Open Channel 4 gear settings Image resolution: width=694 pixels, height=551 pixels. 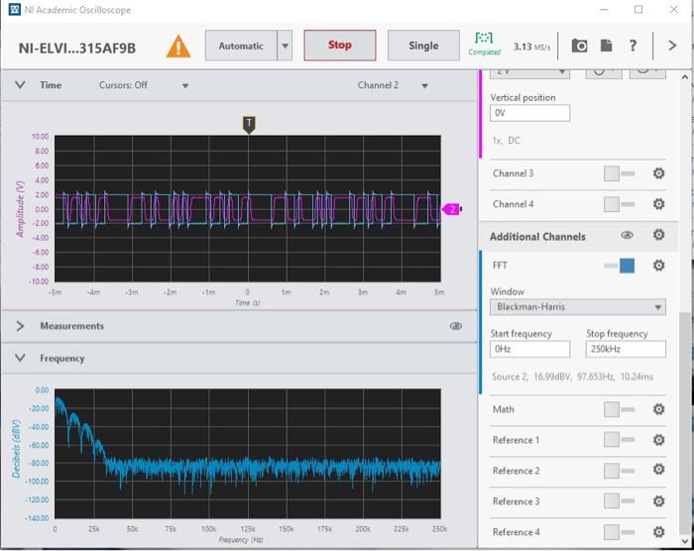pyautogui.click(x=658, y=203)
